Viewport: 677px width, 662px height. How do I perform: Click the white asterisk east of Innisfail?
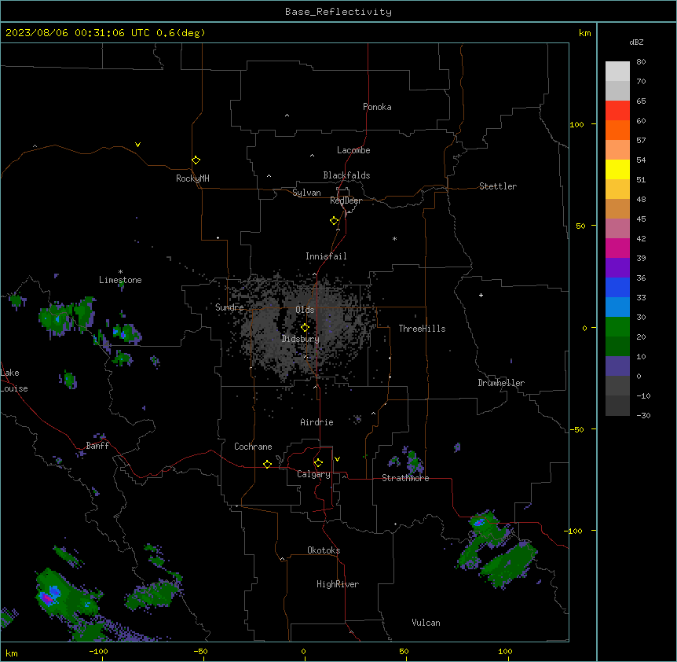coord(394,238)
